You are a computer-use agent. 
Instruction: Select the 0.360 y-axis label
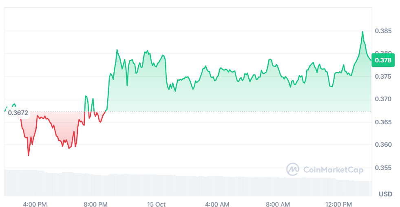coord(383,145)
